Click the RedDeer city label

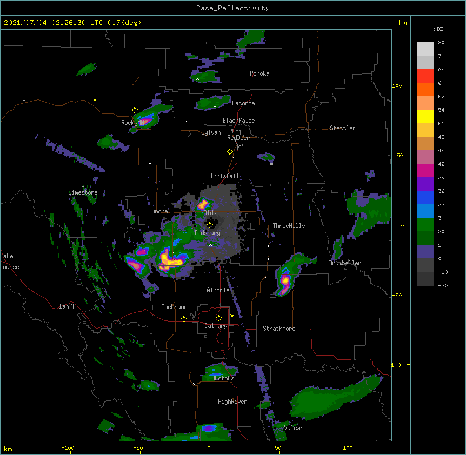[238, 138]
